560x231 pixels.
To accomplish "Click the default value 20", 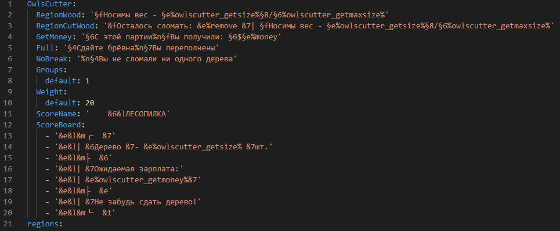I will click(x=89, y=103).
